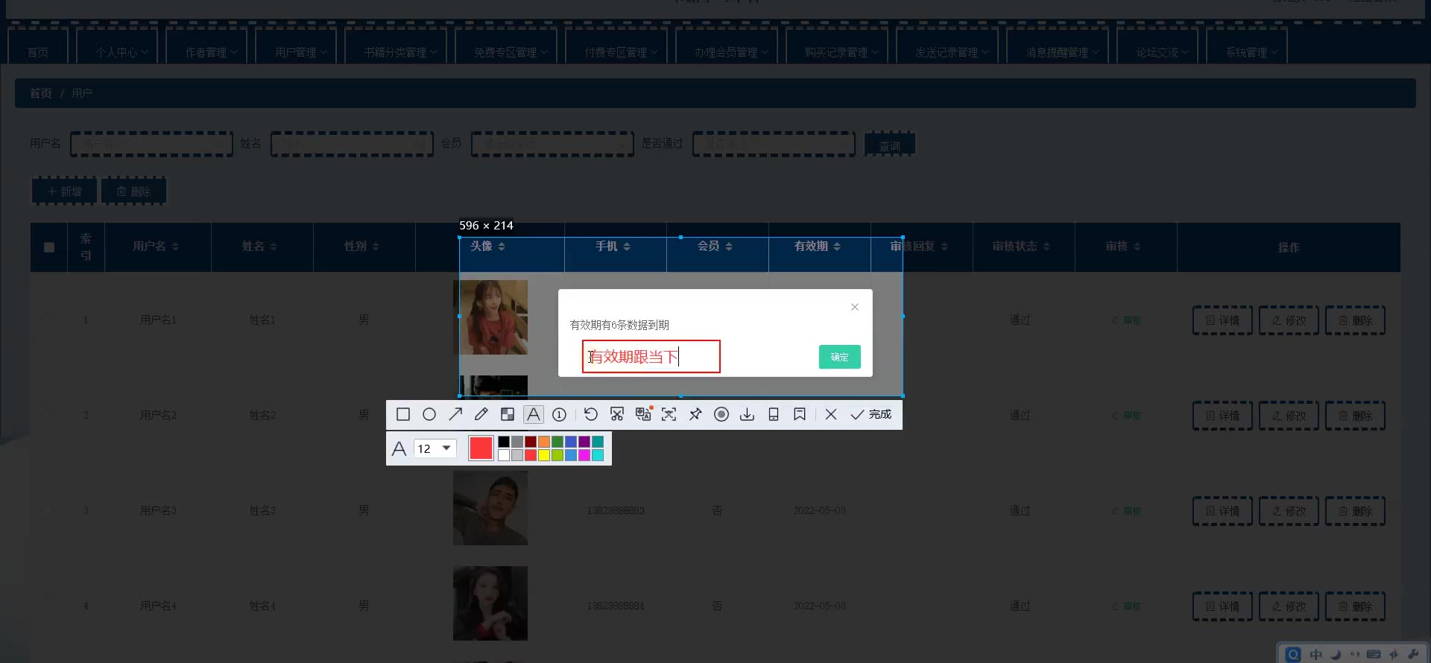Open 详情 for 用户名1 row
Screen dimensions: 1431x663
tap(1222, 320)
